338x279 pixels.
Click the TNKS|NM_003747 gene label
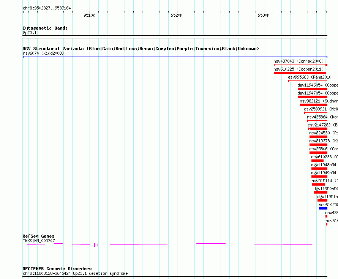pos(39,241)
